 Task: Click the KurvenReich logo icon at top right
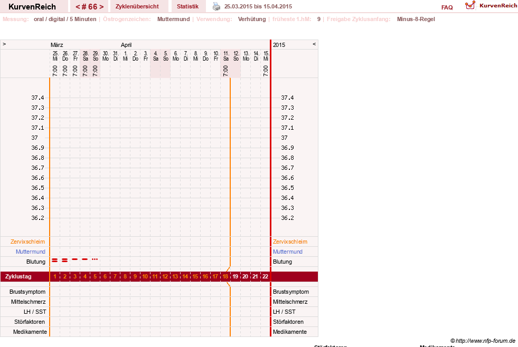470,5
